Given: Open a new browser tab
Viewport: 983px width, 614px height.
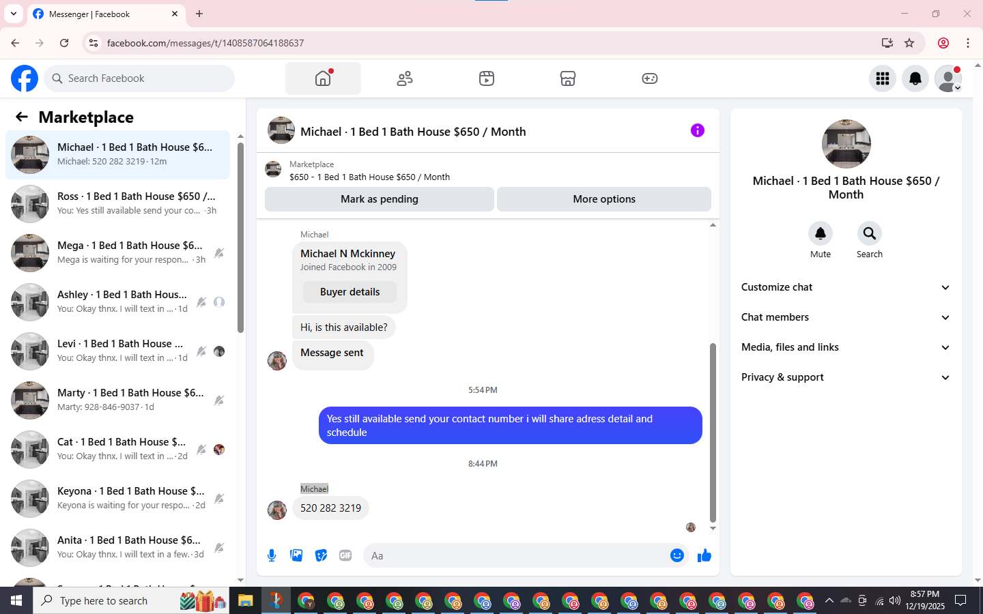Looking at the screenshot, I should [199, 14].
